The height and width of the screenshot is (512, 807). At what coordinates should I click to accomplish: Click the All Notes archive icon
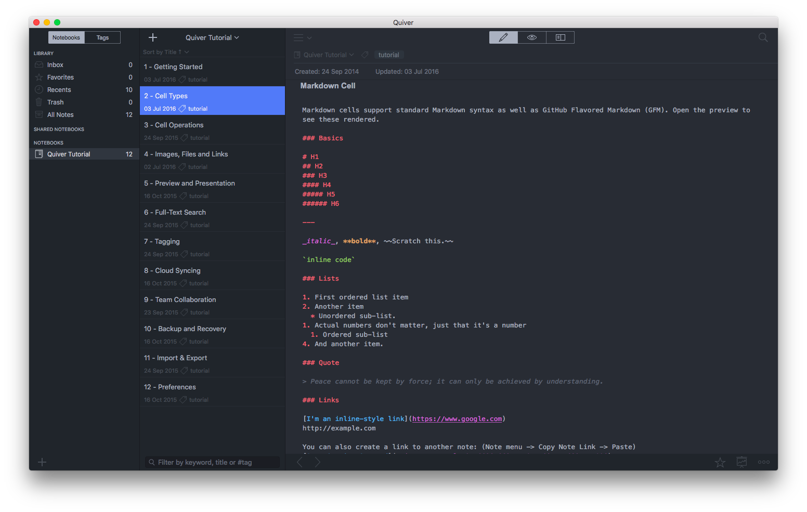(x=39, y=114)
